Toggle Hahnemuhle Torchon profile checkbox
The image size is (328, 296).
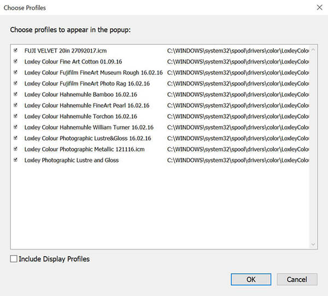(15, 116)
